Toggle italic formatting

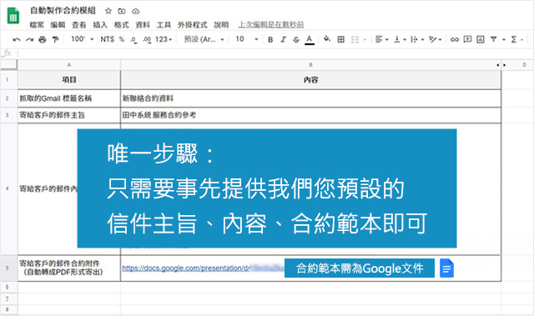pos(283,39)
